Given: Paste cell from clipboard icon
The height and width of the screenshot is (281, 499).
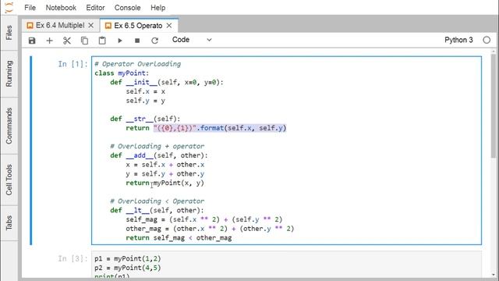Looking at the screenshot, I should tap(102, 41).
